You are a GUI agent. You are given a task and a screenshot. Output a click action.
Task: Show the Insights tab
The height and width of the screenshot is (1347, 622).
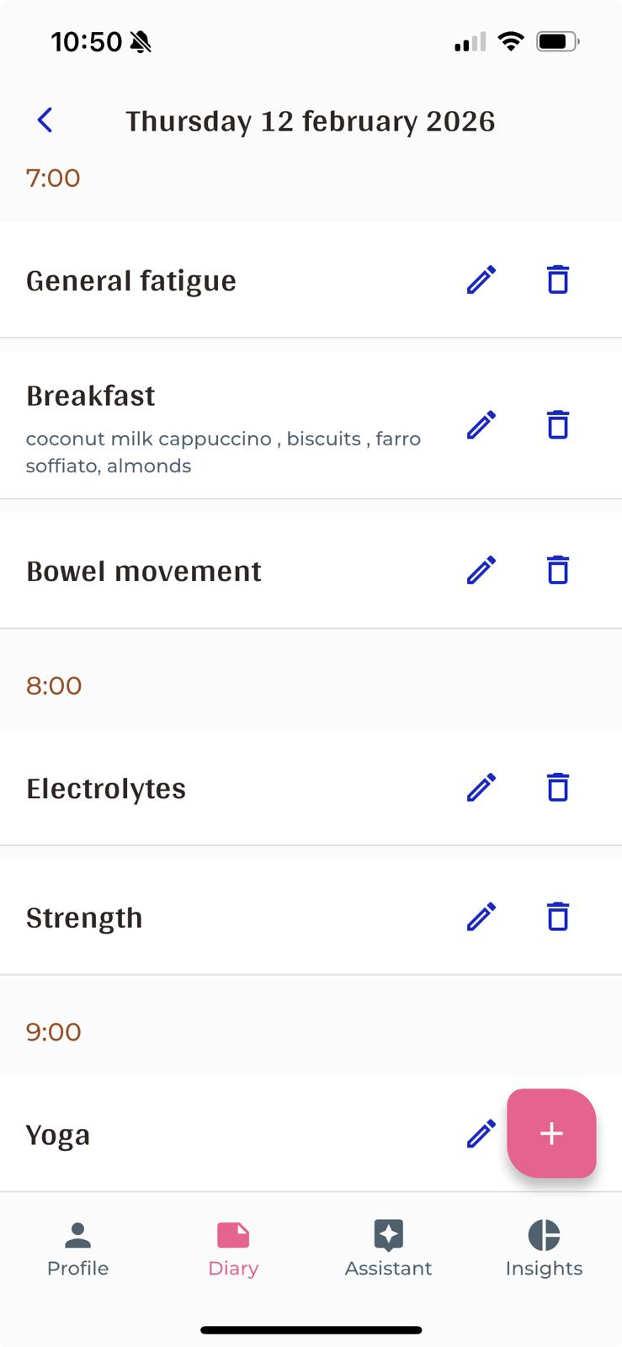[x=544, y=1249]
